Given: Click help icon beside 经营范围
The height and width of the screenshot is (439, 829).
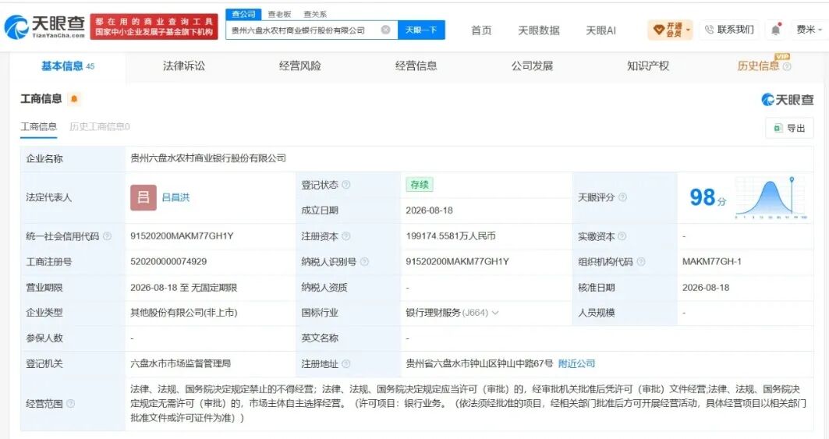Looking at the screenshot, I should (70, 404).
